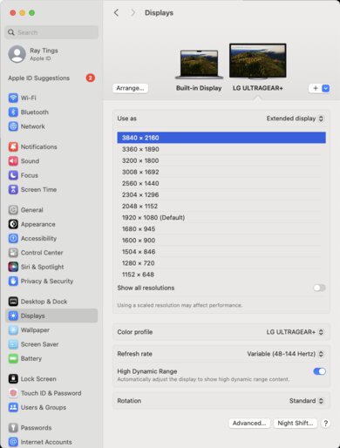Screen dimensions: 340x448
Task: Select 1152 × 648 resolution row
Action: click(221, 275)
